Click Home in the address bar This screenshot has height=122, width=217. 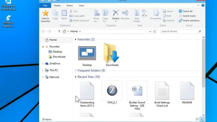(74, 32)
